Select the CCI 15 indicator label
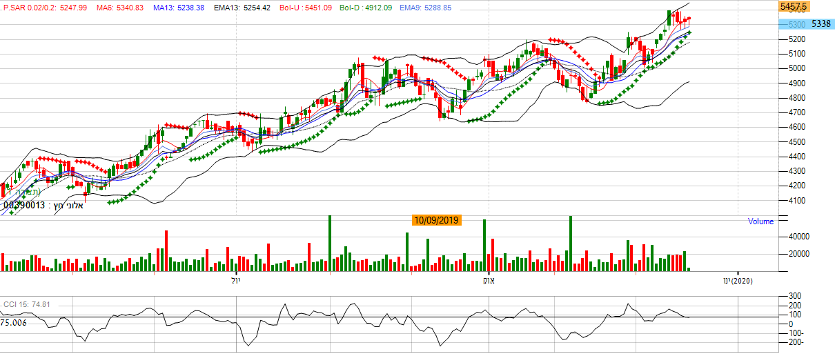The height and width of the screenshot is (356, 835). (28, 304)
